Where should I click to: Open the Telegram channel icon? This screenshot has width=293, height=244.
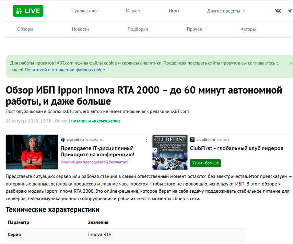pyautogui.click(x=290, y=11)
